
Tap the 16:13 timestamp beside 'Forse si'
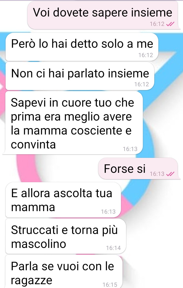(157, 174)
